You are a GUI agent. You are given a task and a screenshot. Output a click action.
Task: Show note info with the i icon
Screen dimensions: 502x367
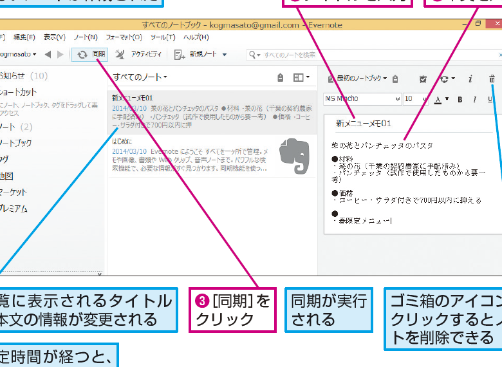470,79
